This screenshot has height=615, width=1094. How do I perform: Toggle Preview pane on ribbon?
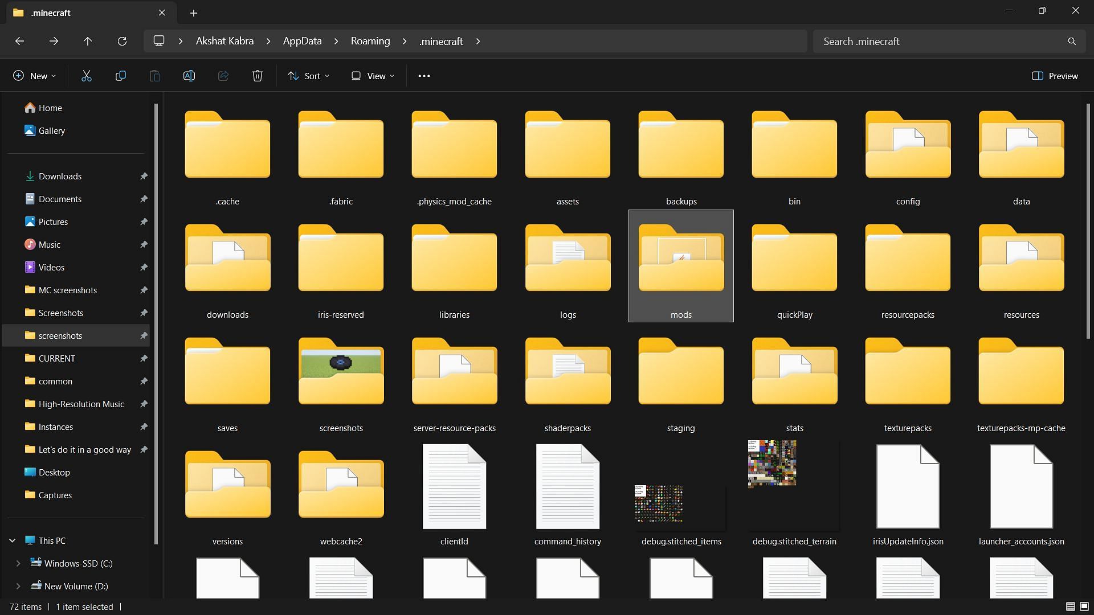coord(1056,75)
